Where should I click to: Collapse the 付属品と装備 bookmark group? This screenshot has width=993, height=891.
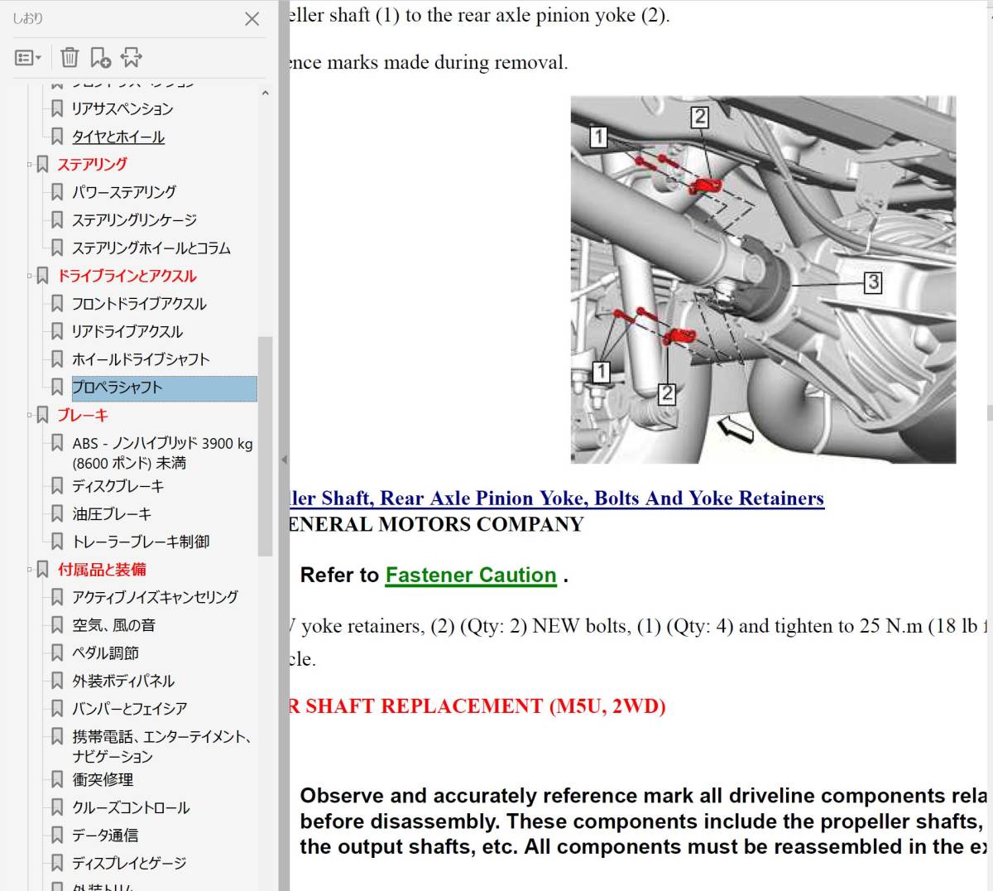(30, 569)
